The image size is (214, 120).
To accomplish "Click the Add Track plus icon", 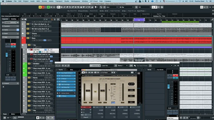I will pyautogui.click(x=23, y=19).
